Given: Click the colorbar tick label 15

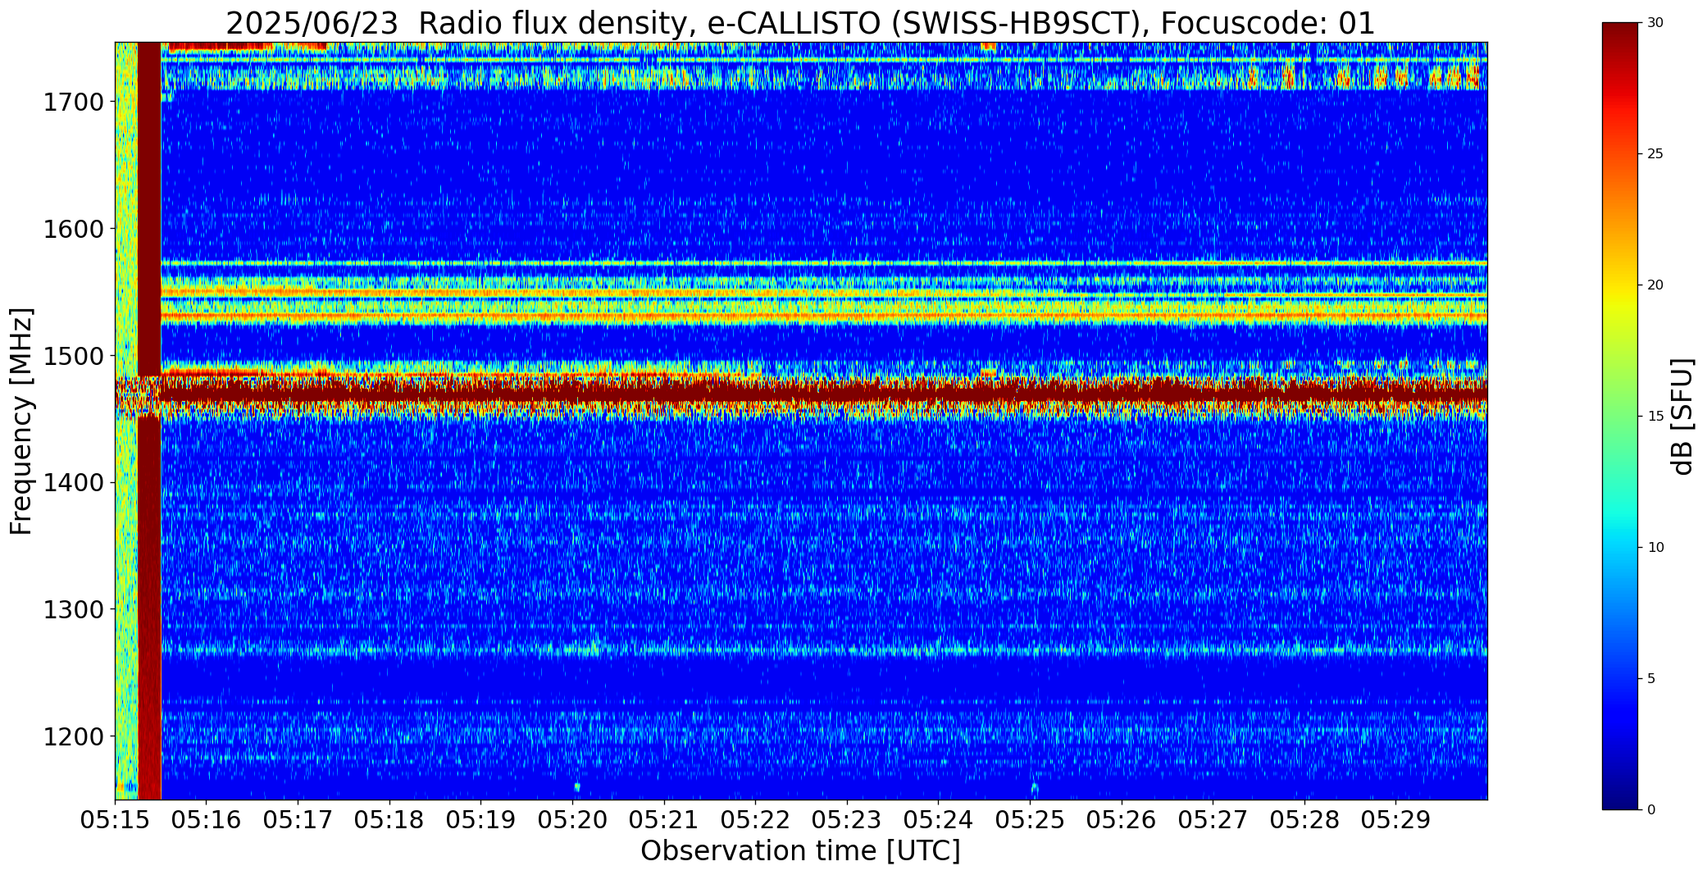Looking at the screenshot, I should [1655, 417].
